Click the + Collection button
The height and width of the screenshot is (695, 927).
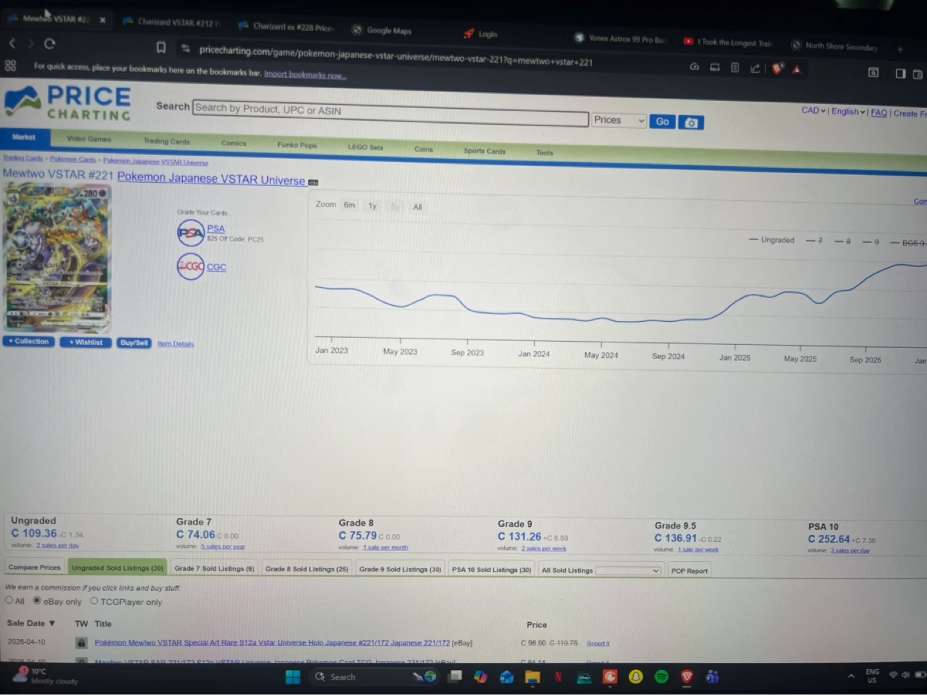tap(29, 342)
